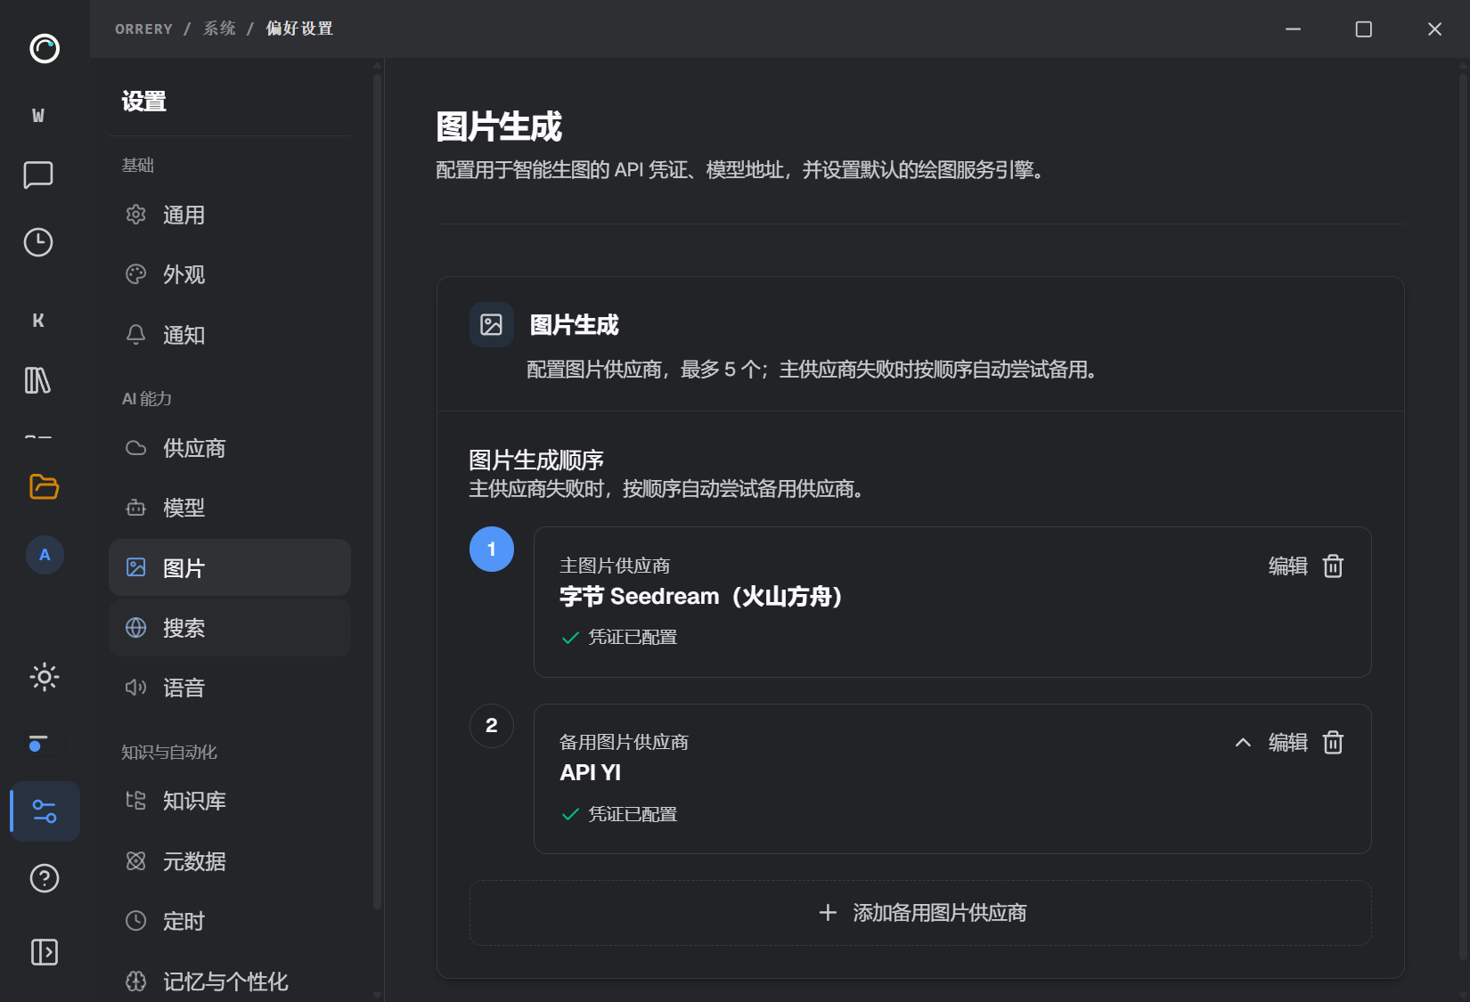This screenshot has height=1002, width=1470.
Task: Open 定时 settings
Action: tap(230, 921)
